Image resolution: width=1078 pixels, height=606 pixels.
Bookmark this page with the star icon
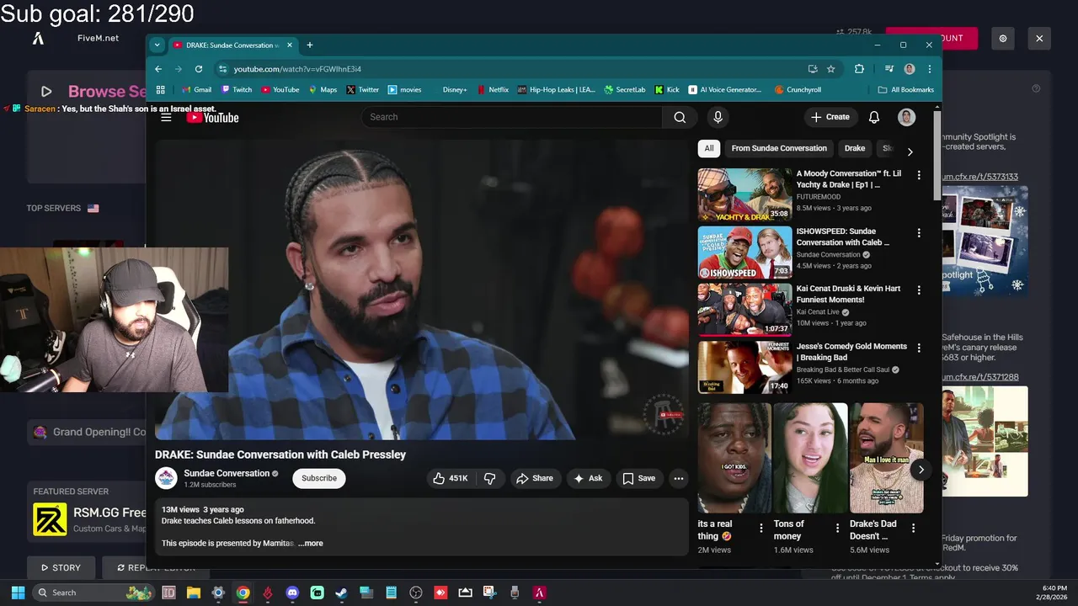pos(830,69)
